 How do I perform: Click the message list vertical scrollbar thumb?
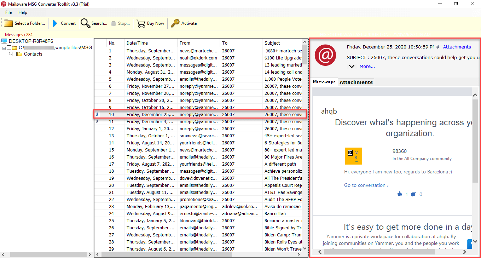coord(305,55)
